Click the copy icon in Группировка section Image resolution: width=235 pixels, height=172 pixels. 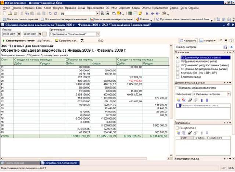[x=195, y=133]
